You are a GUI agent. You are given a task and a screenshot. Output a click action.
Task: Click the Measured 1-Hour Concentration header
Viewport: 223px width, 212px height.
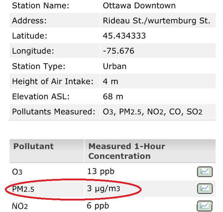(x=127, y=151)
